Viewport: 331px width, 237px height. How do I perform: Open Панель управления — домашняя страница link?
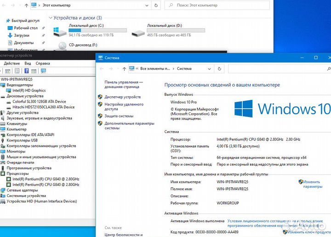pyautogui.click(x=124, y=85)
